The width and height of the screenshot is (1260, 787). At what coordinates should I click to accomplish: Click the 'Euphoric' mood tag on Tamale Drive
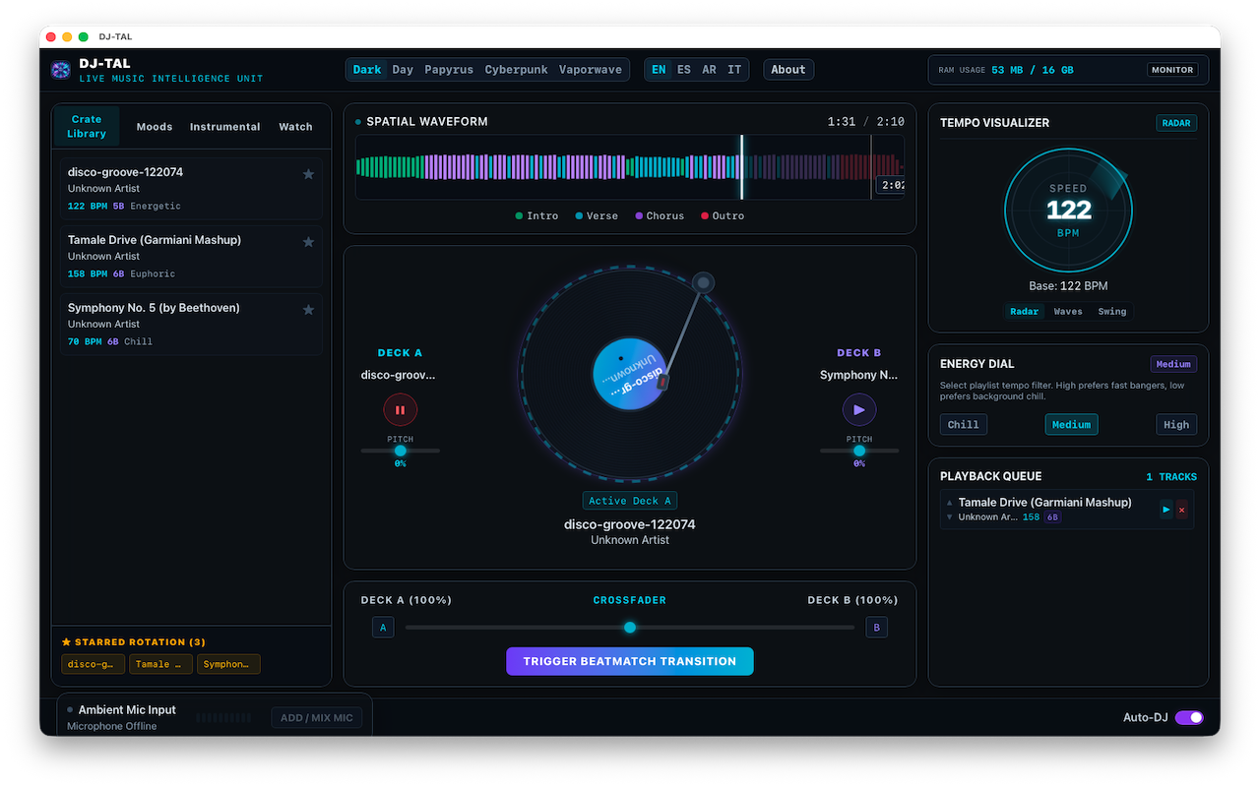click(x=153, y=273)
